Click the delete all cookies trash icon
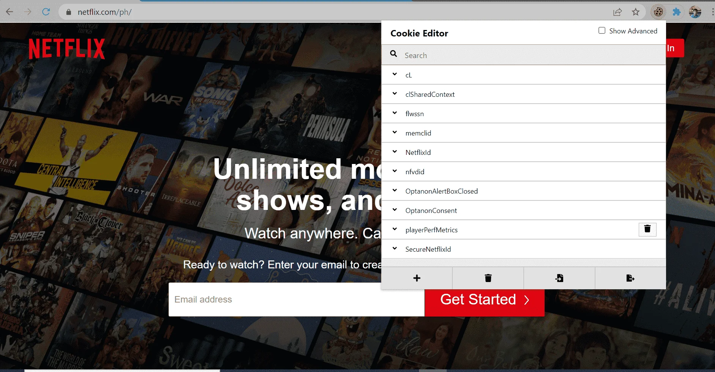Screen dimensions: 715x372 point(488,278)
